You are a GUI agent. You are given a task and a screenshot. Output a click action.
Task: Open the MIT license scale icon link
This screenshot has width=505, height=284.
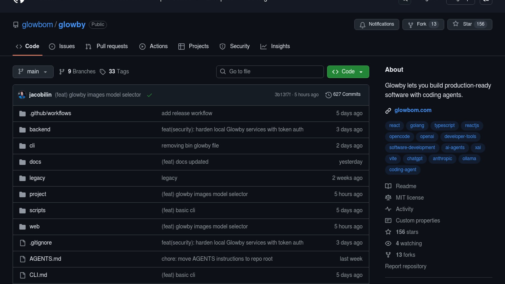388,197
